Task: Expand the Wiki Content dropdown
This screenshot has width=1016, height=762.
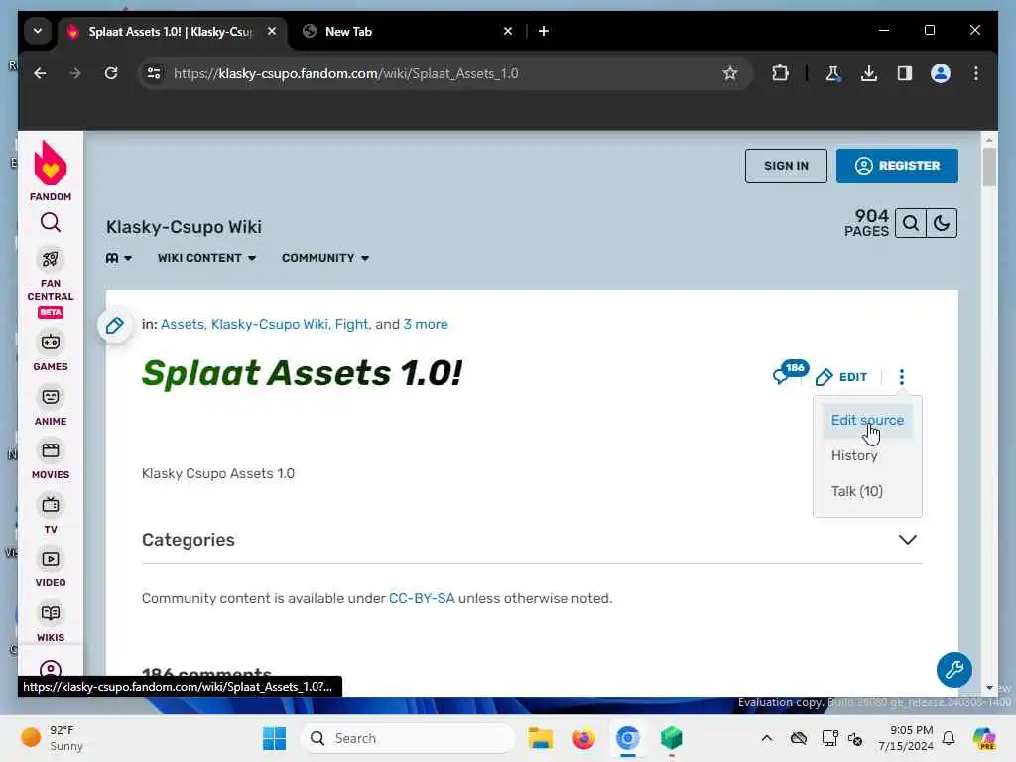Action: 206,258
